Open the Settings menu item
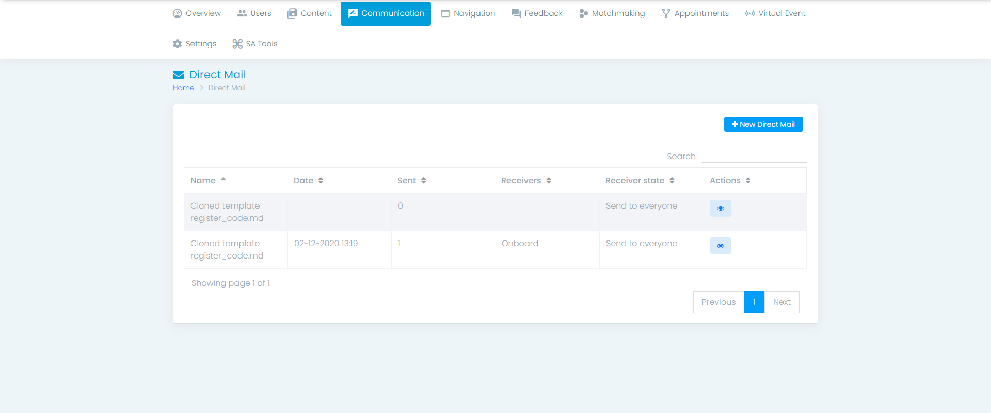 coord(195,44)
